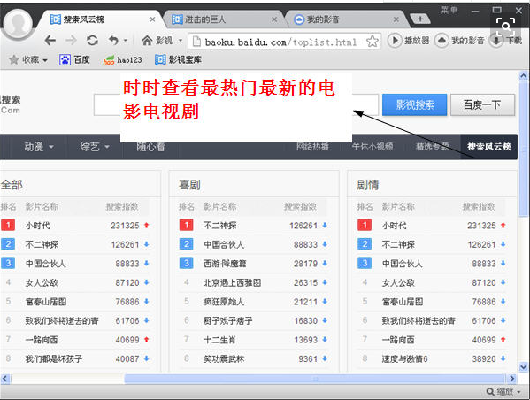
Task: Open 富春山居图 in 剧情 list
Action: click(x=403, y=302)
